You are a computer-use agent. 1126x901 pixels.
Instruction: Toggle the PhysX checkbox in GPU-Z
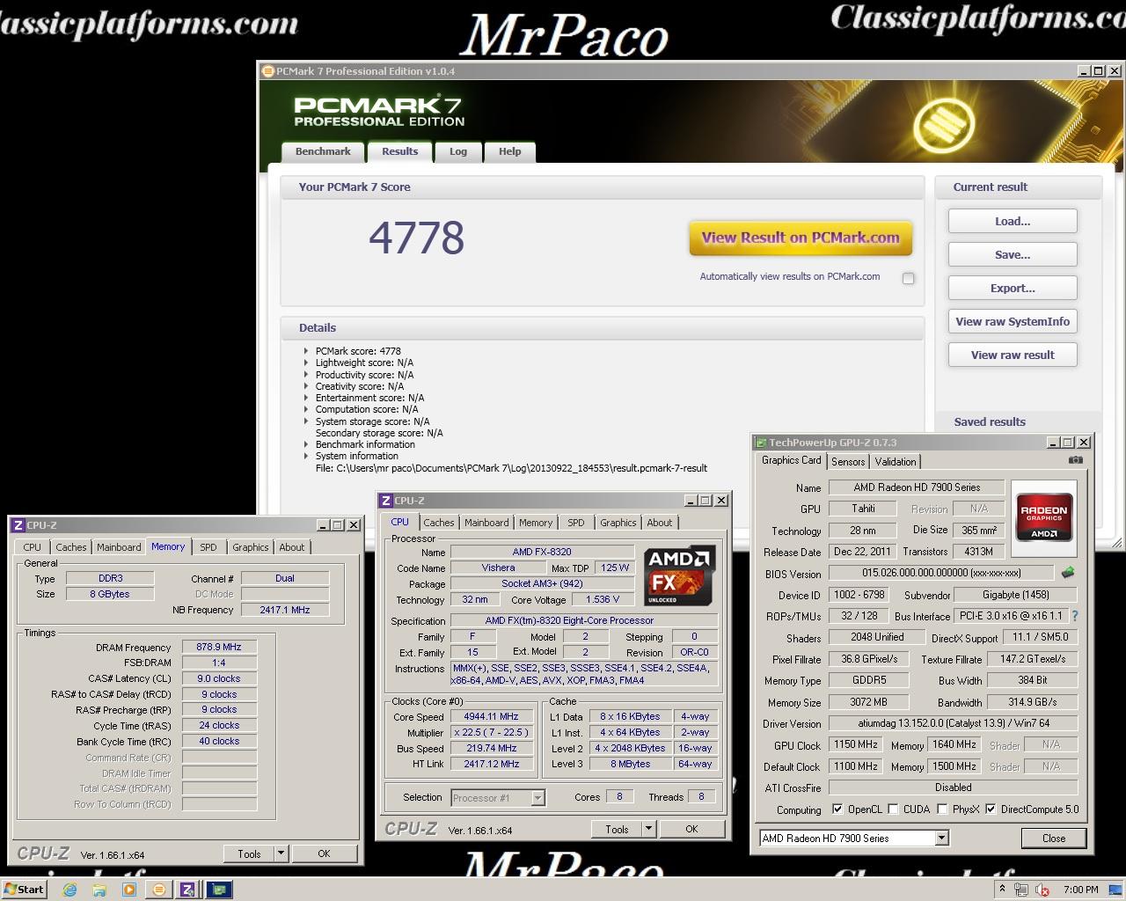coord(942,809)
